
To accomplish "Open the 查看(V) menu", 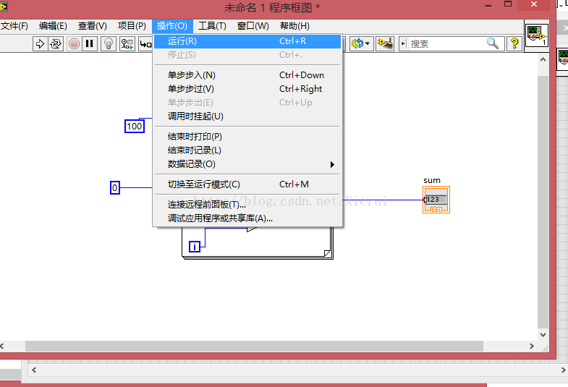I will (x=93, y=26).
